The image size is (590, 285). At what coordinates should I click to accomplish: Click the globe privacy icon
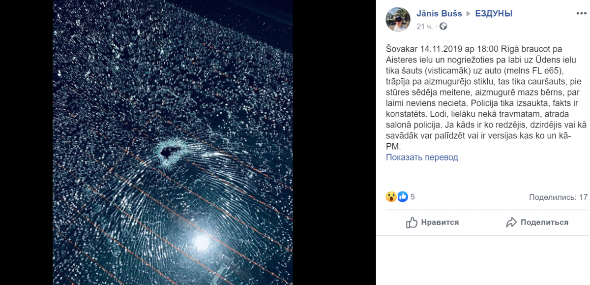click(x=443, y=26)
